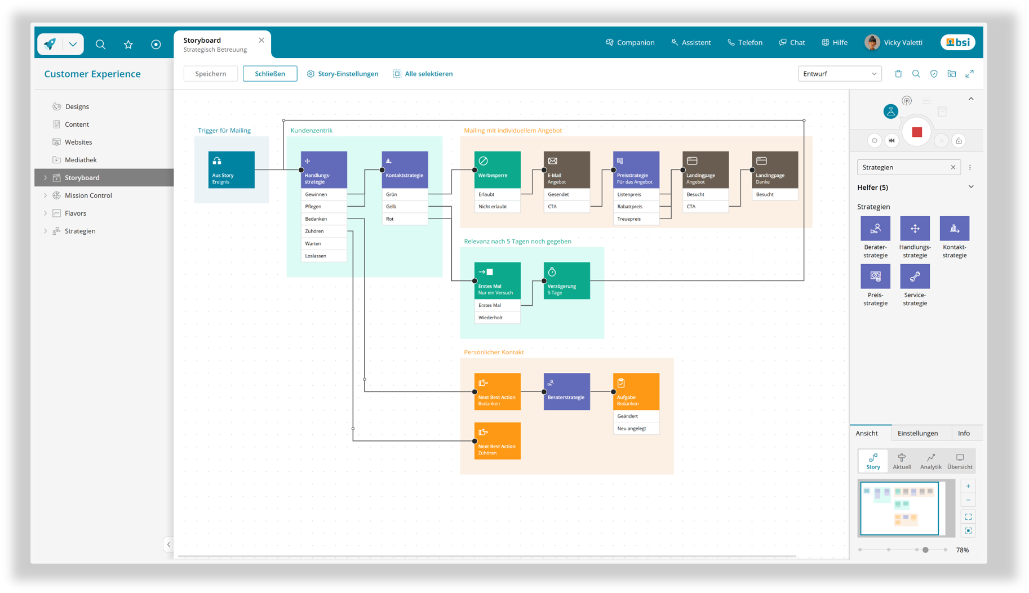
Task: Delete story with the trash icon
Action: pyautogui.click(x=898, y=74)
